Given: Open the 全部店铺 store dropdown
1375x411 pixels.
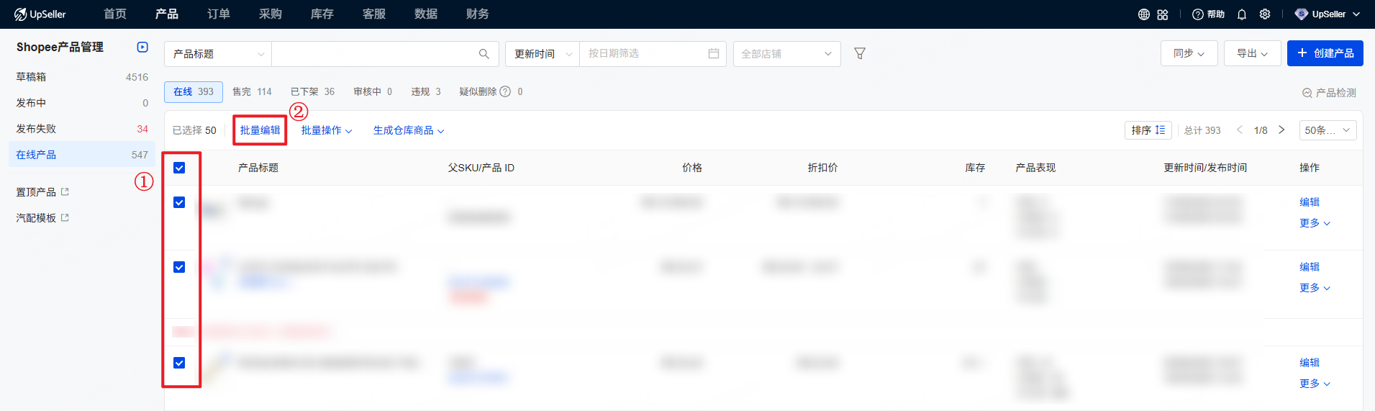Looking at the screenshot, I should click(x=786, y=54).
